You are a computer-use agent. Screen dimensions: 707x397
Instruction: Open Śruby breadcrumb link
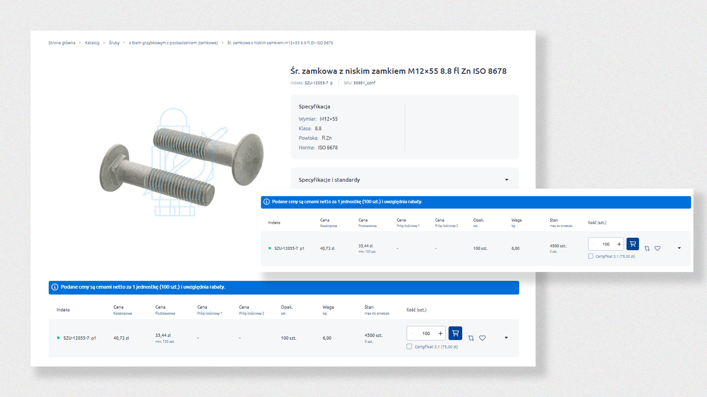114,43
